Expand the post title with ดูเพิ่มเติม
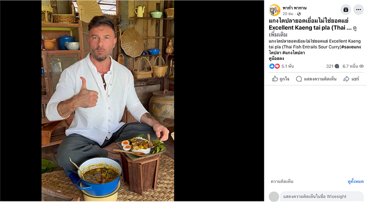The image size is (367, 202). pos(313,32)
